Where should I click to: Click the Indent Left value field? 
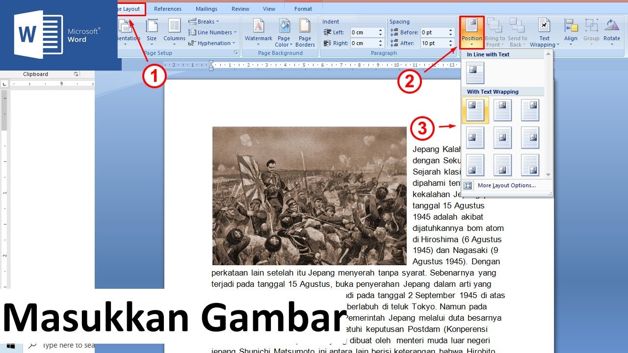(x=364, y=32)
